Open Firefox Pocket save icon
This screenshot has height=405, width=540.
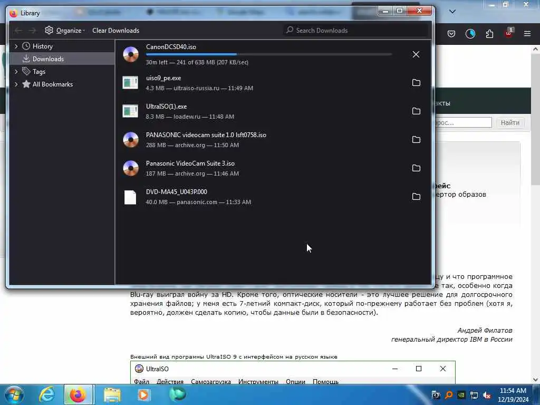pyautogui.click(x=451, y=34)
